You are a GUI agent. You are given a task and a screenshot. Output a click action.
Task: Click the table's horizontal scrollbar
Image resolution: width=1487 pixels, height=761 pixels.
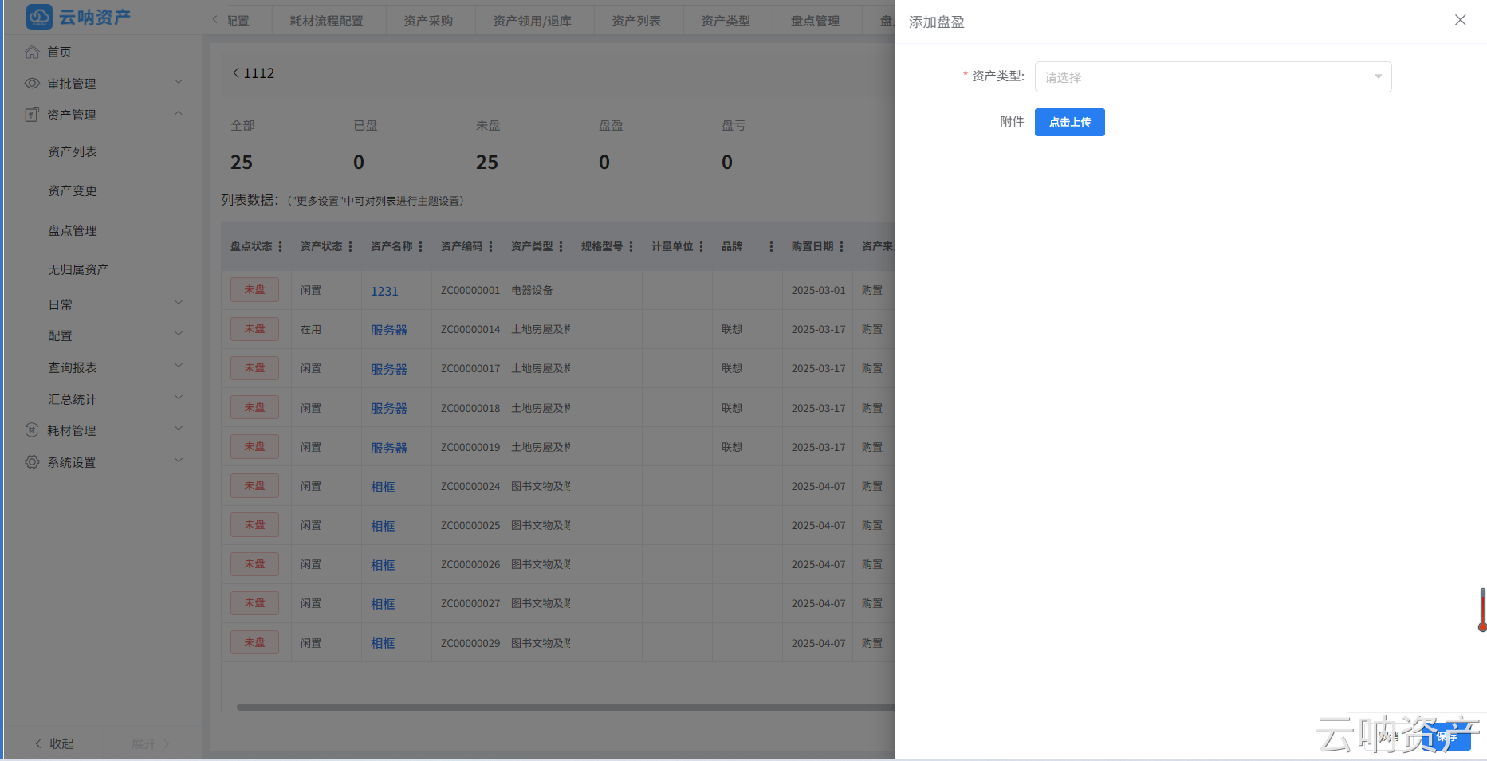565,707
